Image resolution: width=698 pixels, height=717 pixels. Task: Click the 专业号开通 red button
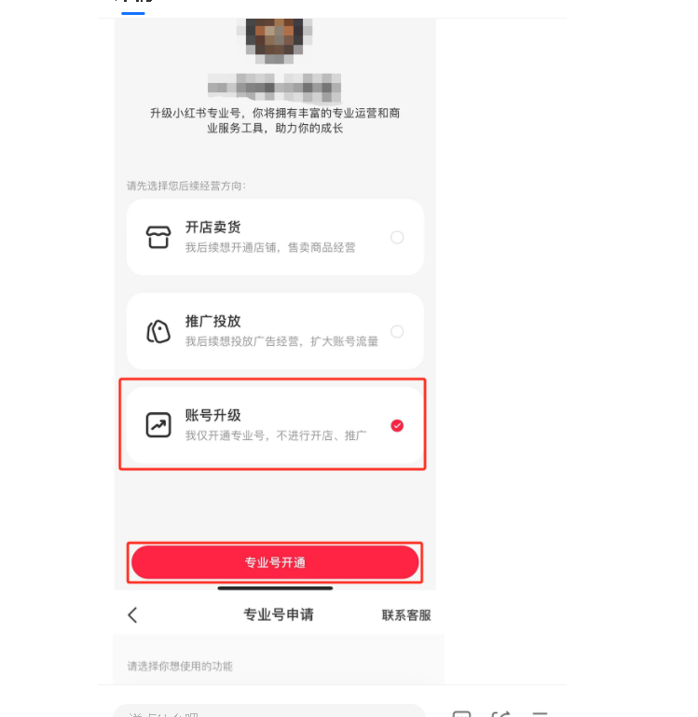pyautogui.click(x=275, y=562)
